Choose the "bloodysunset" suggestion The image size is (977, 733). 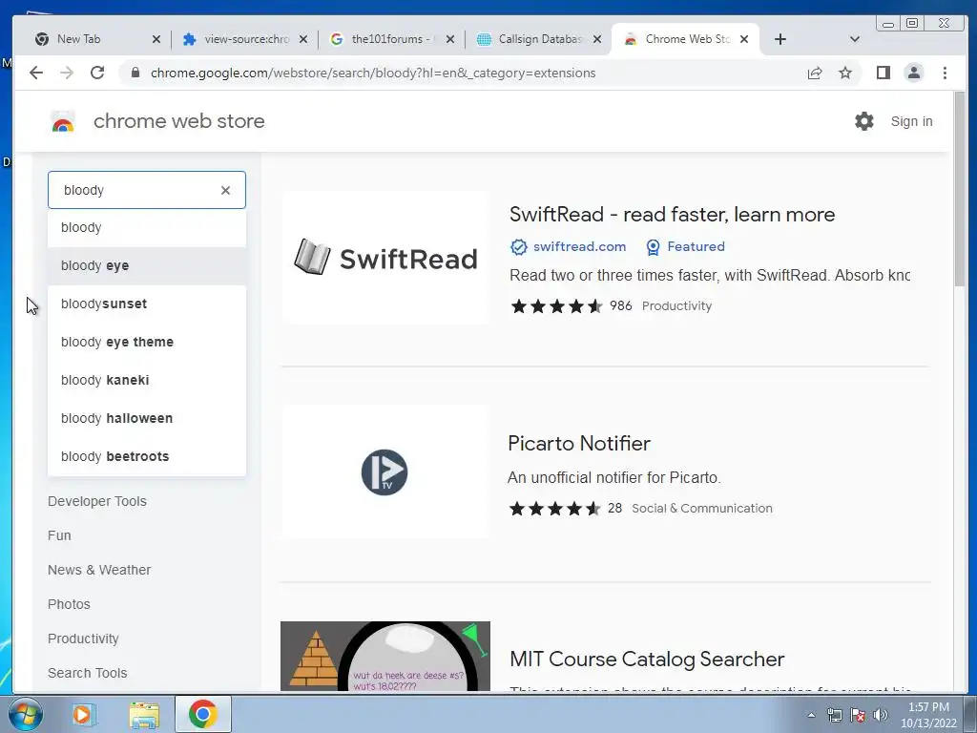click(x=147, y=304)
